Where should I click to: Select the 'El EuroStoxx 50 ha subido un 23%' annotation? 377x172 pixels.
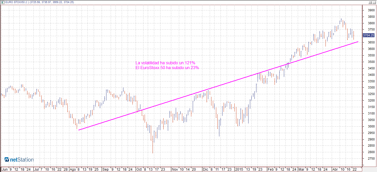click(x=167, y=68)
